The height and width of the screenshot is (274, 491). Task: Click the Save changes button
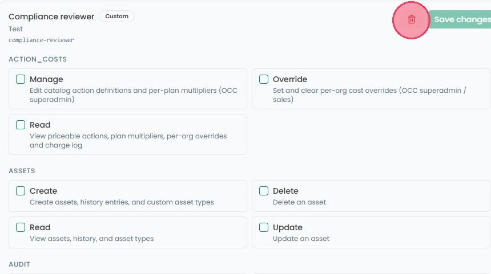click(x=460, y=19)
